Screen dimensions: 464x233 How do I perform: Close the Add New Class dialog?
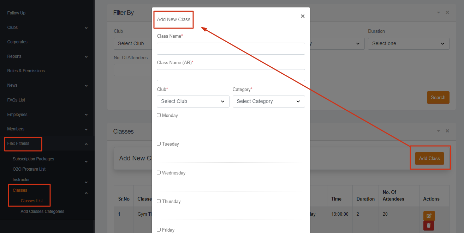(303, 16)
